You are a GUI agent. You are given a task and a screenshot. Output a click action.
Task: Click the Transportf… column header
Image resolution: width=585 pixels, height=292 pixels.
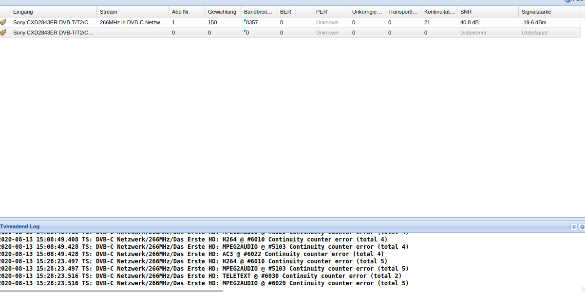(x=403, y=12)
